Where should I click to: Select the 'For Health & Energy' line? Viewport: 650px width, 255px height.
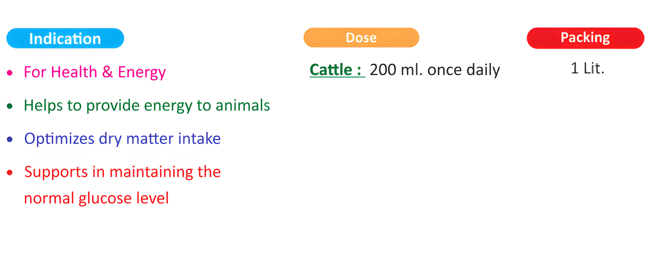coord(95,72)
